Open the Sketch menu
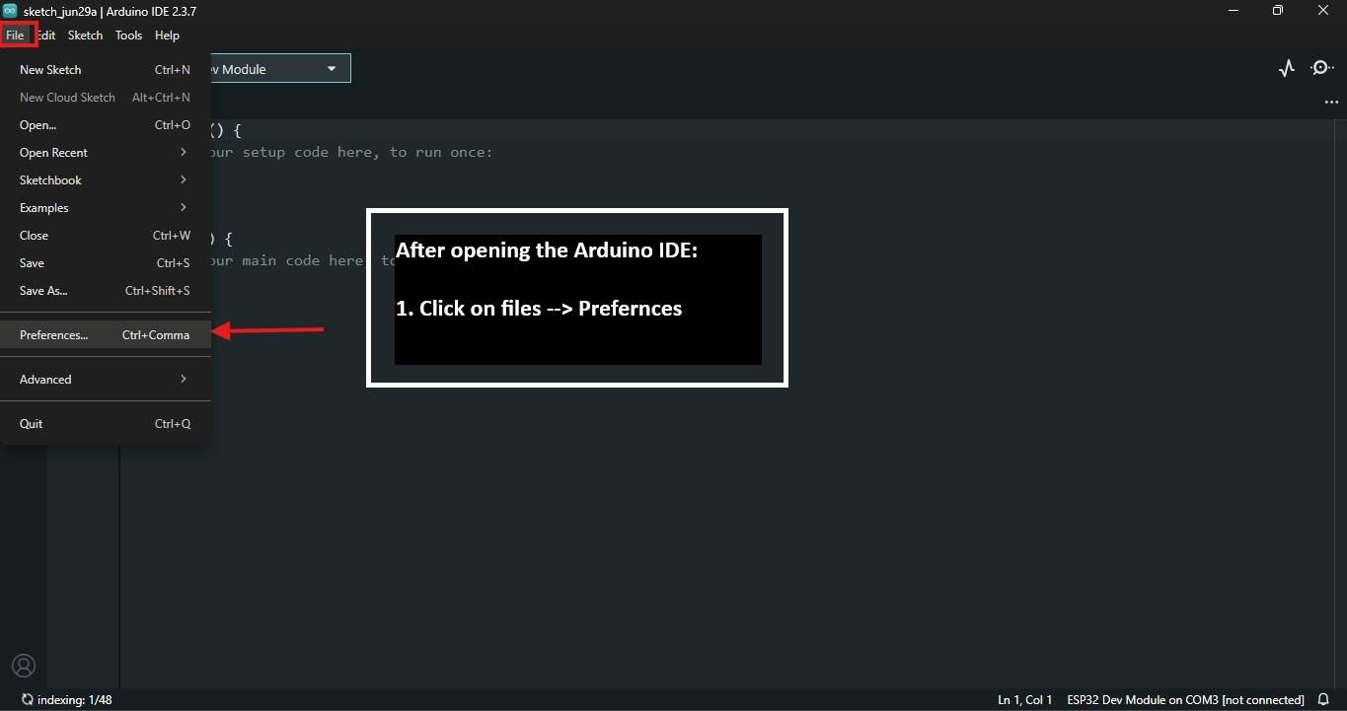 (85, 36)
